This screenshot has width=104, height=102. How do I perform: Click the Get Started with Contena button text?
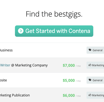pos(58,31)
